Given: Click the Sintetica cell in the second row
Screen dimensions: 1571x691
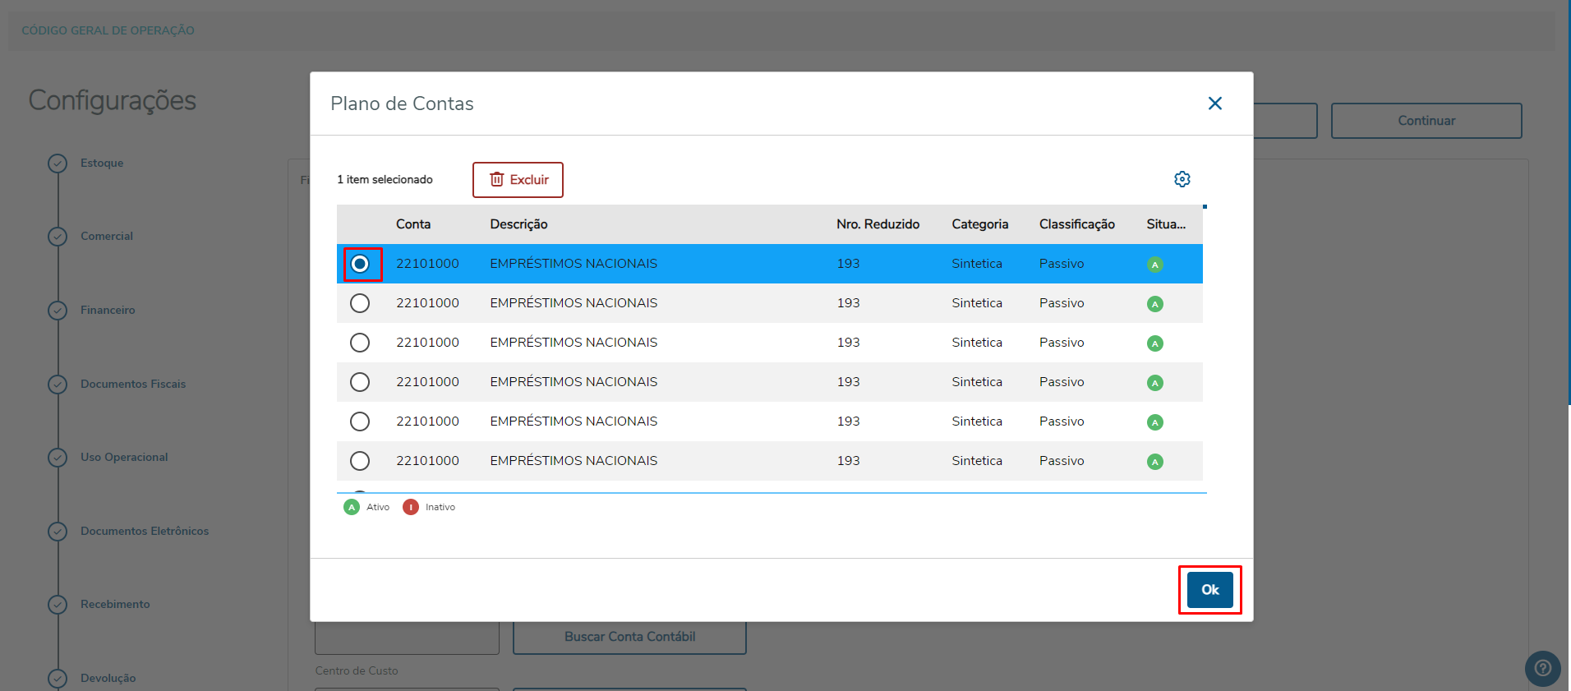Looking at the screenshot, I should pos(977,303).
